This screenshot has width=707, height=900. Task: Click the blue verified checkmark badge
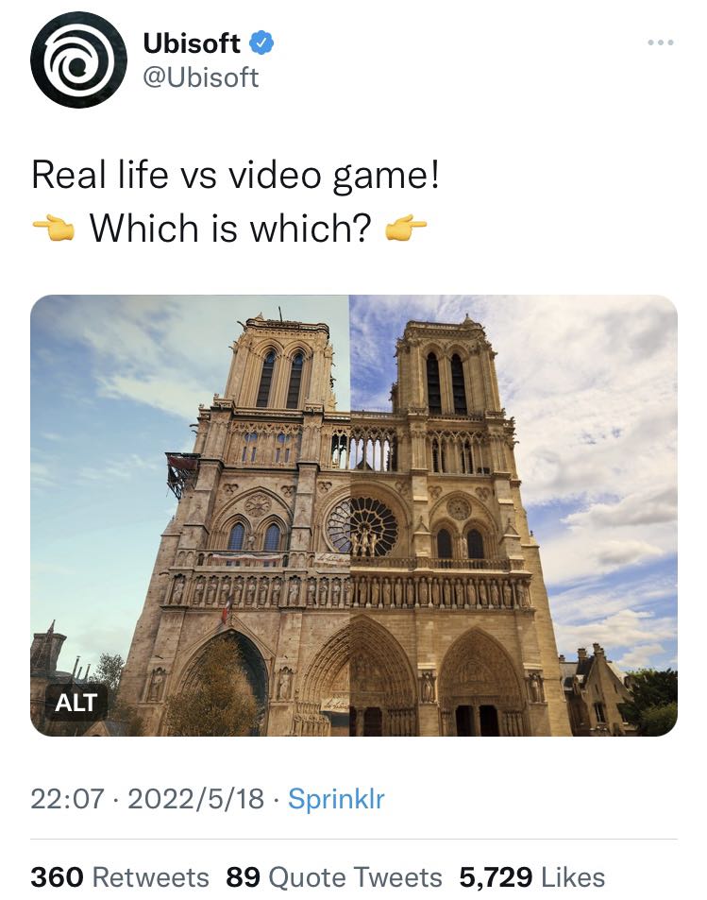coord(261,42)
